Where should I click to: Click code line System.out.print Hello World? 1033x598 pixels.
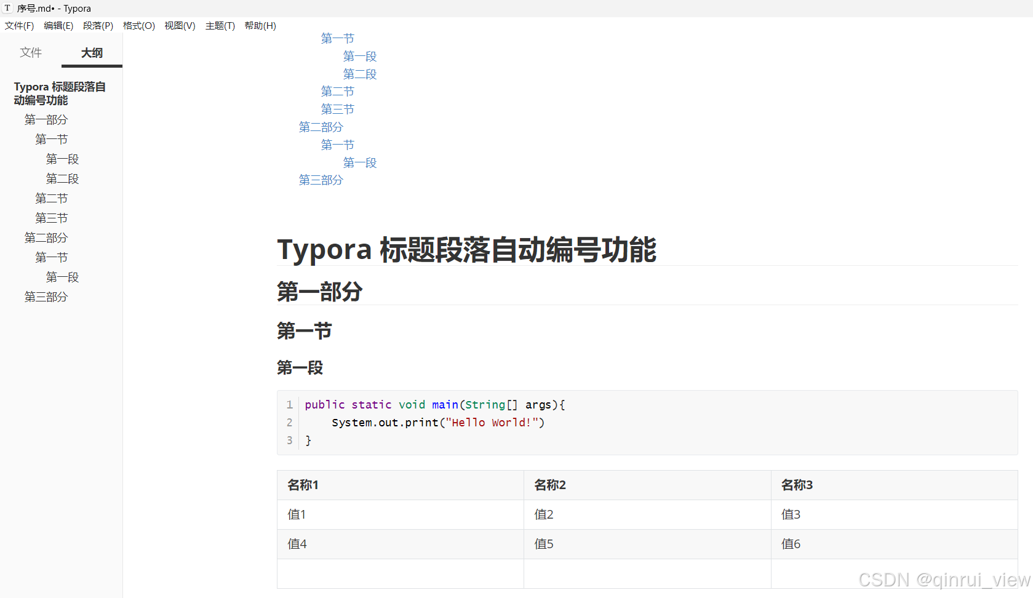(x=438, y=423)
